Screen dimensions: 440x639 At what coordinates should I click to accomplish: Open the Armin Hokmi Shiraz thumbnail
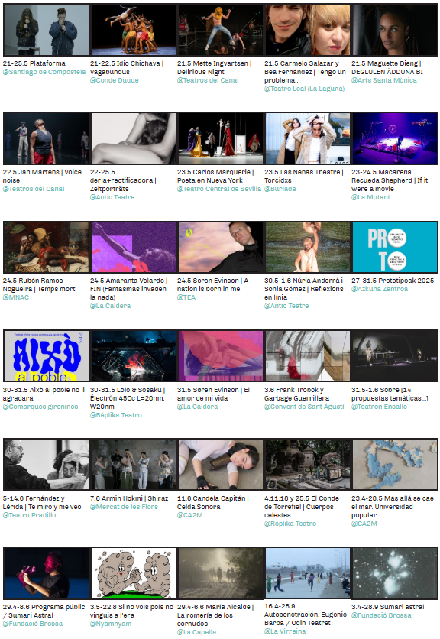tap(133, 465)
